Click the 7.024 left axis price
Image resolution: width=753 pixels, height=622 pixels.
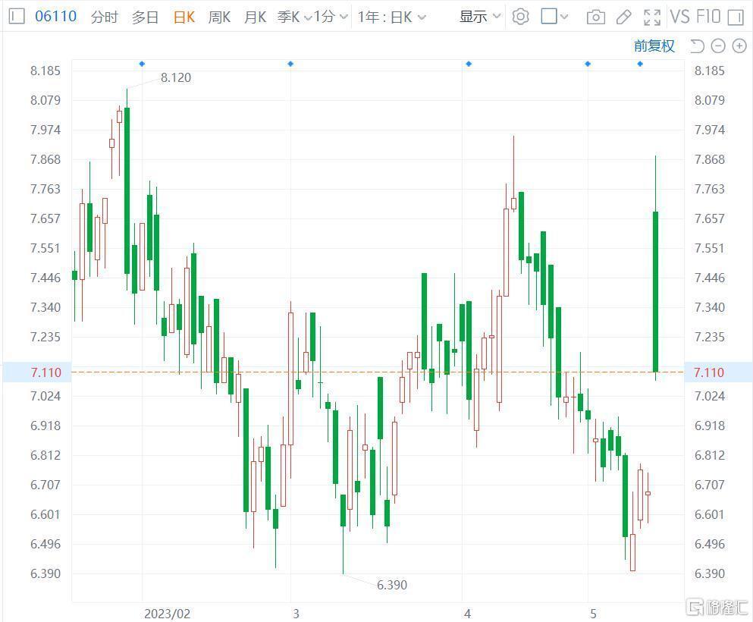pyautogui.click(x=45, y=396)
